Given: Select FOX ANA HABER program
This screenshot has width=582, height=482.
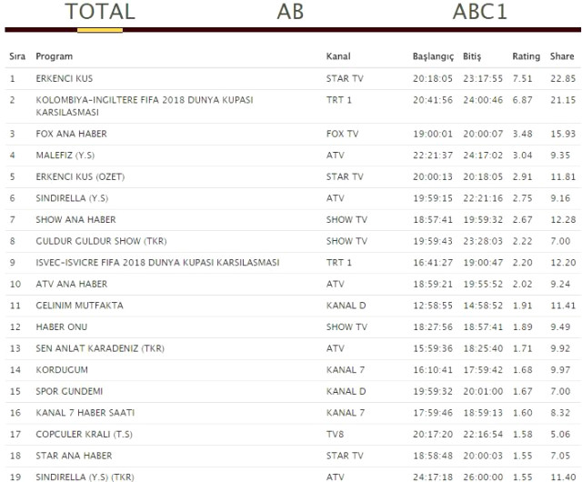Looking at the screenshot, I should pyautogui.click(x=71, y=134).
